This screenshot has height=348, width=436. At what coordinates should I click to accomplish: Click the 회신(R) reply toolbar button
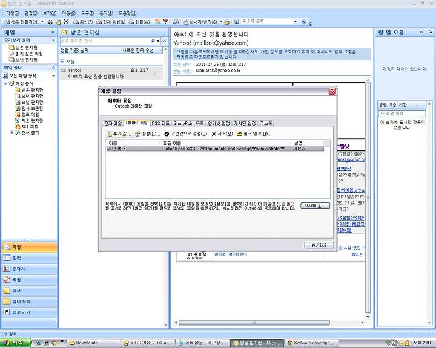click(83, 22)
